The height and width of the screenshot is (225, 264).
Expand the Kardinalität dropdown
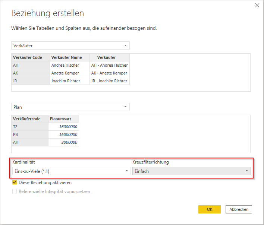click(71, 171)
